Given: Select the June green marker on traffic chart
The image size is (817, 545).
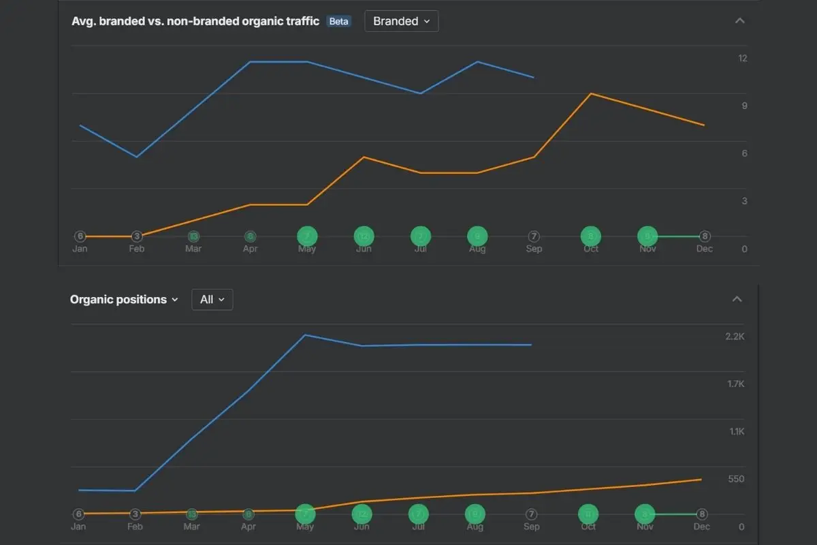Looking at the screenshot, I should [x=364, y=236].
